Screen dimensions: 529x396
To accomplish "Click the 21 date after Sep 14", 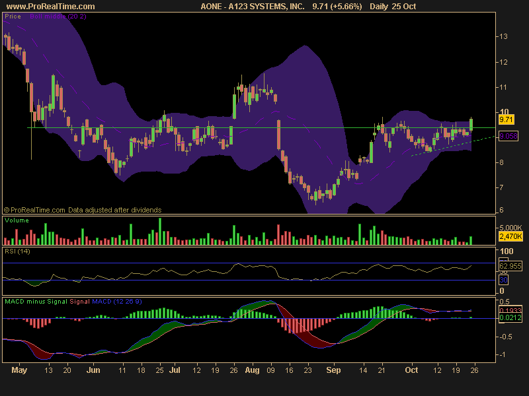I will tap(382, 370).
